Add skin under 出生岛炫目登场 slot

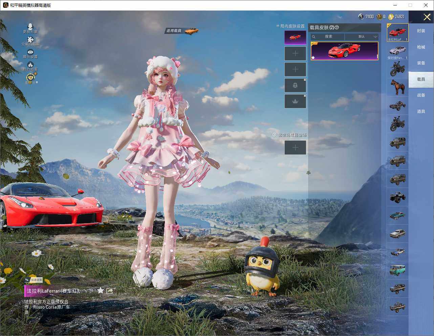tap(295, 147)
